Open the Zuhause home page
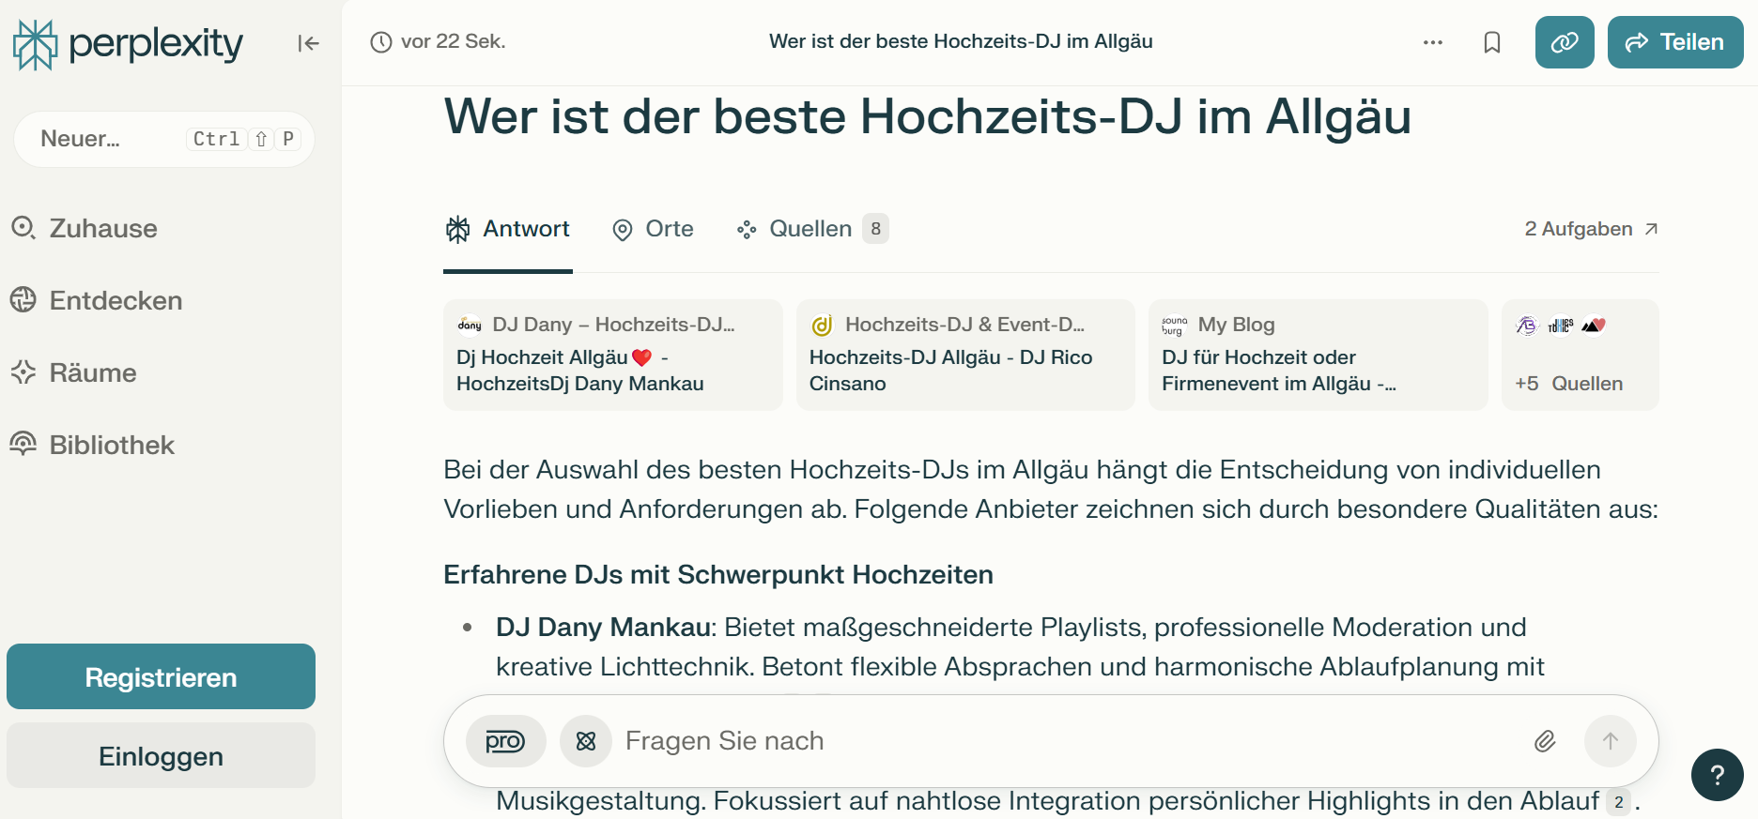This screenshot has height=819, width=1758. pyautogui.click(x=85, y=228)
